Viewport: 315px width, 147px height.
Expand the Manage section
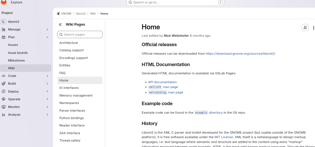click(x=47, y=29)
